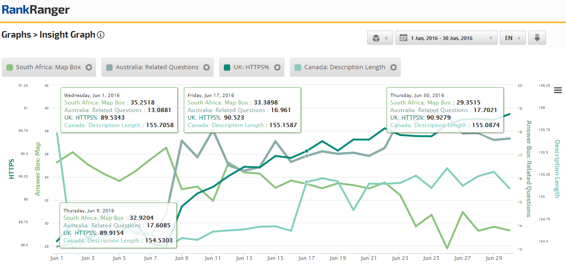
Task: Click the Insight Graph breadcrumb title
Action: (x=67, y=35)
